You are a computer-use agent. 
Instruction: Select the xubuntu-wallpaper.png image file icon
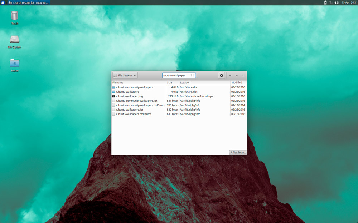click(x=113, y=96)
